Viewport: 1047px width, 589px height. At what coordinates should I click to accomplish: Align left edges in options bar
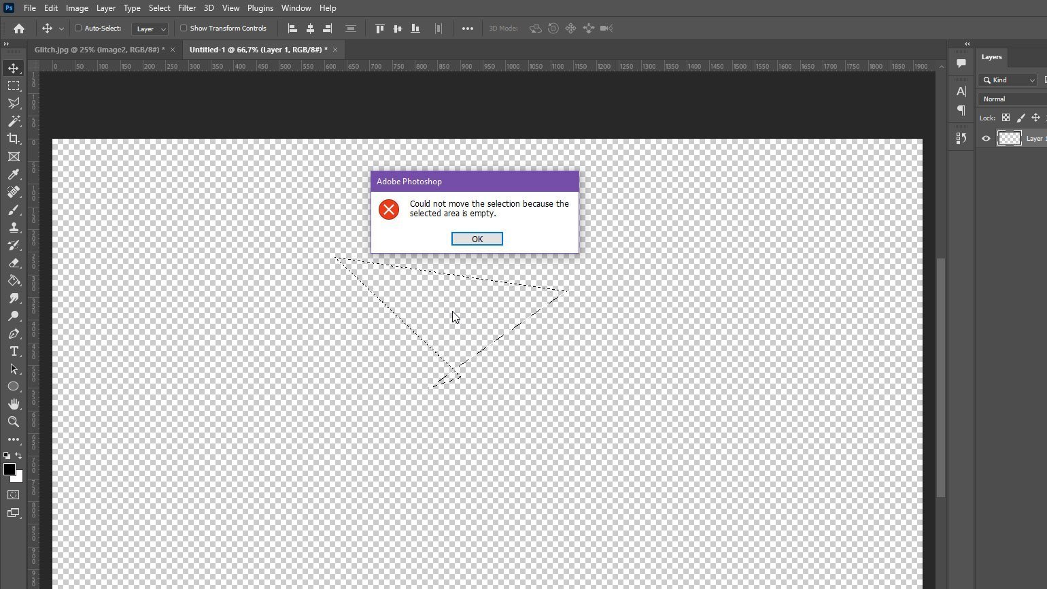coord(293,29)
